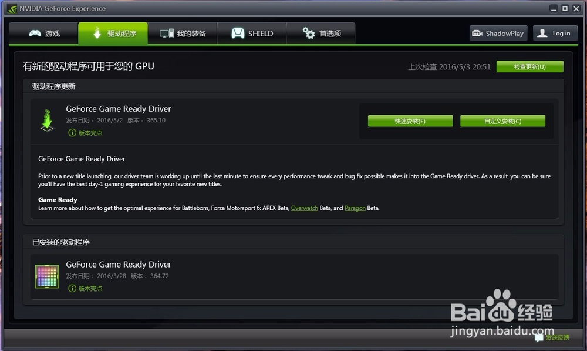Click the Log in button
The height and width of the screenshot is (351, 587).
pos(555,34)
